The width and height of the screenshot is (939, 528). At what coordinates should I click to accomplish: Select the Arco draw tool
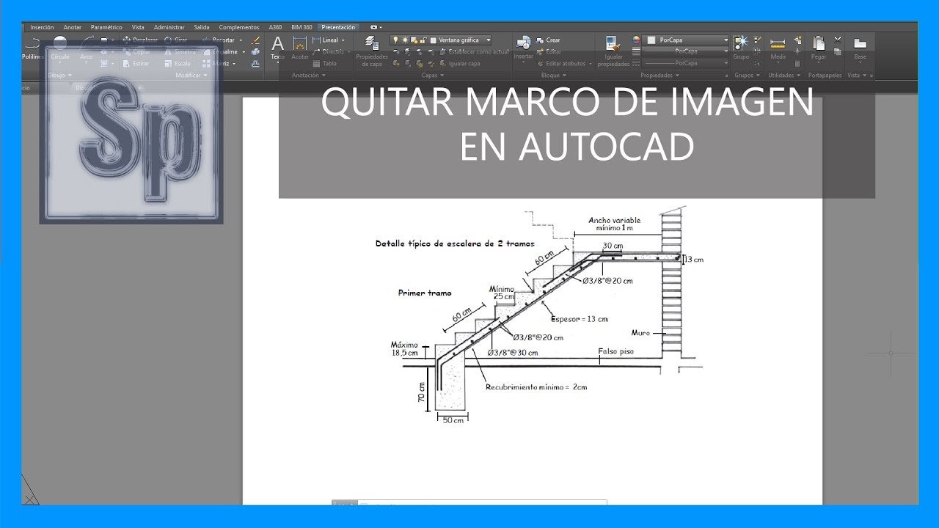[87, 48]
